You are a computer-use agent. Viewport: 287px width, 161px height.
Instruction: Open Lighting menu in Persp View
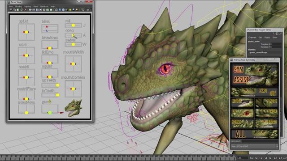coord(28,6)
